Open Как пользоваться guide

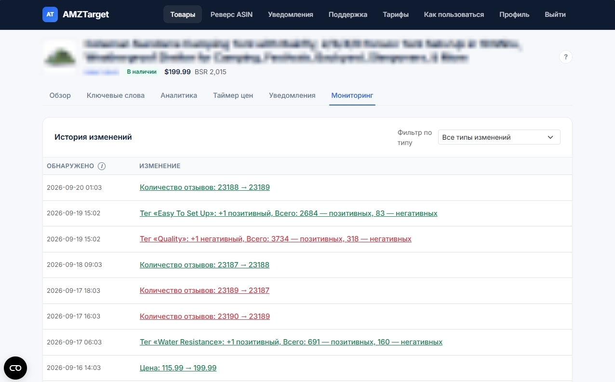pos(454,14)
